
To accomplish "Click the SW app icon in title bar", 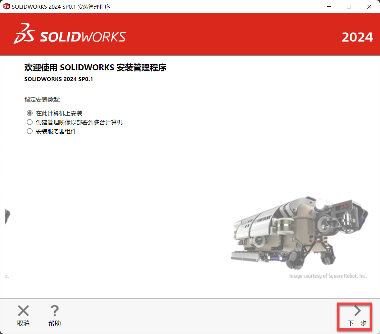I will (6, 7).
